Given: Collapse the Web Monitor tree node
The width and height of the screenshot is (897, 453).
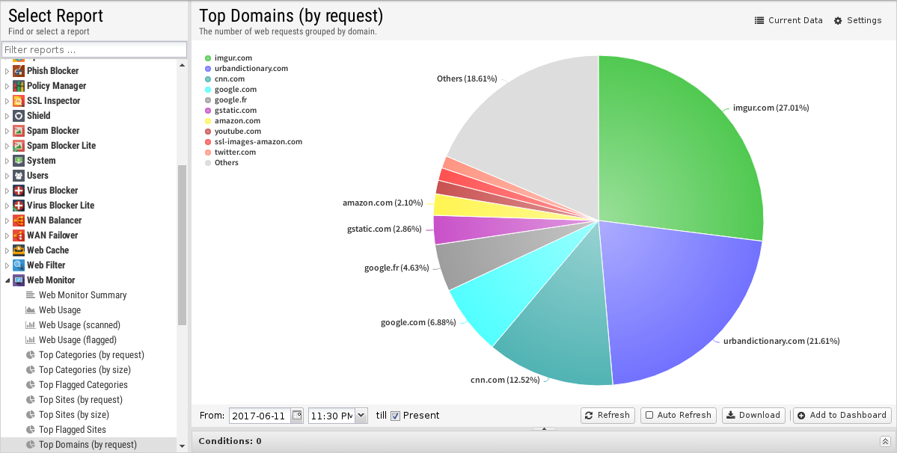Looking at the screenshot, I should (7, 280).
